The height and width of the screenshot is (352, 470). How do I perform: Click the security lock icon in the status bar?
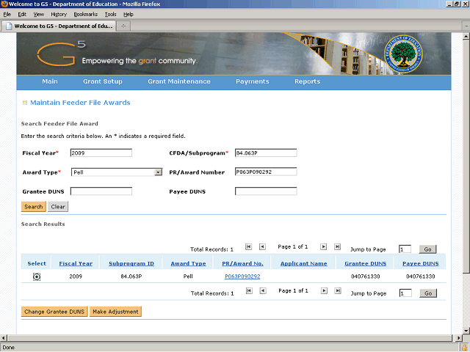click(464, 347)
